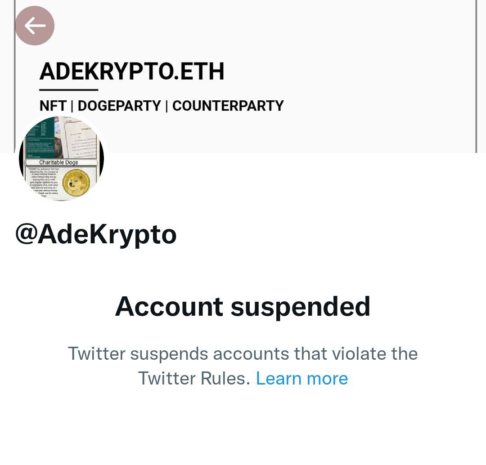Click the ADEKRYPTO.ETH banner title
The width and height of the screenshot is (486, 465).
click(x=132, y=71)
